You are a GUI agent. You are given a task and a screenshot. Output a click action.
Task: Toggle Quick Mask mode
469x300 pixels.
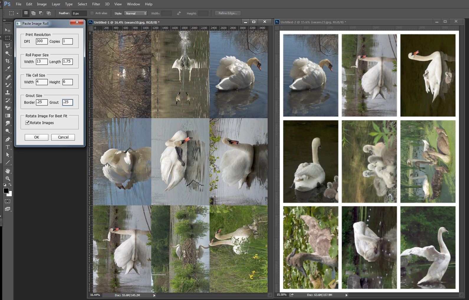point(8,201)
